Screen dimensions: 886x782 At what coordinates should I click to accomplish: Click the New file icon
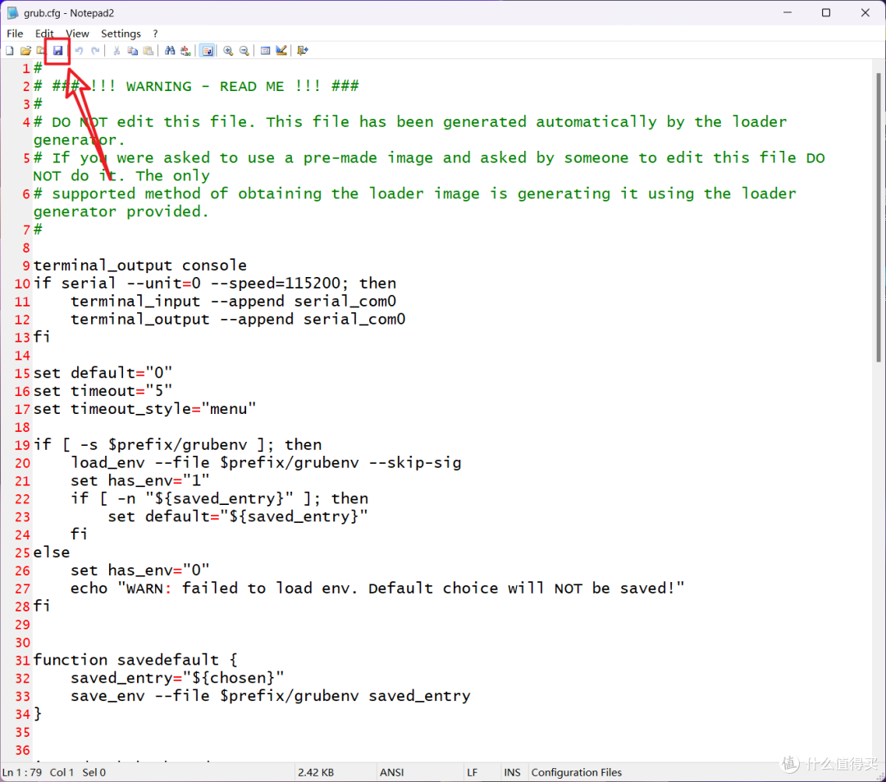pos(10,51)
